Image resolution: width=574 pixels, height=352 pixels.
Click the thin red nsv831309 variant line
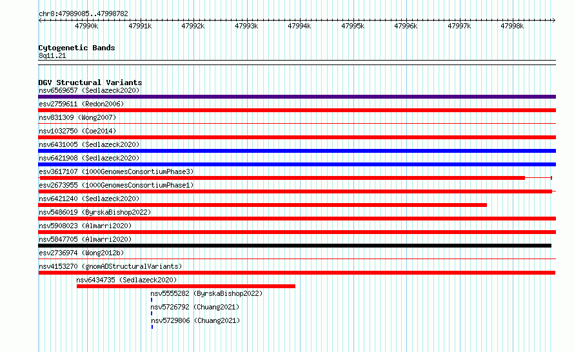point(297,124)
